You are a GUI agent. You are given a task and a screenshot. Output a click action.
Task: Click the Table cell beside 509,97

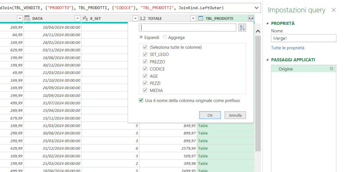(226, 156)
